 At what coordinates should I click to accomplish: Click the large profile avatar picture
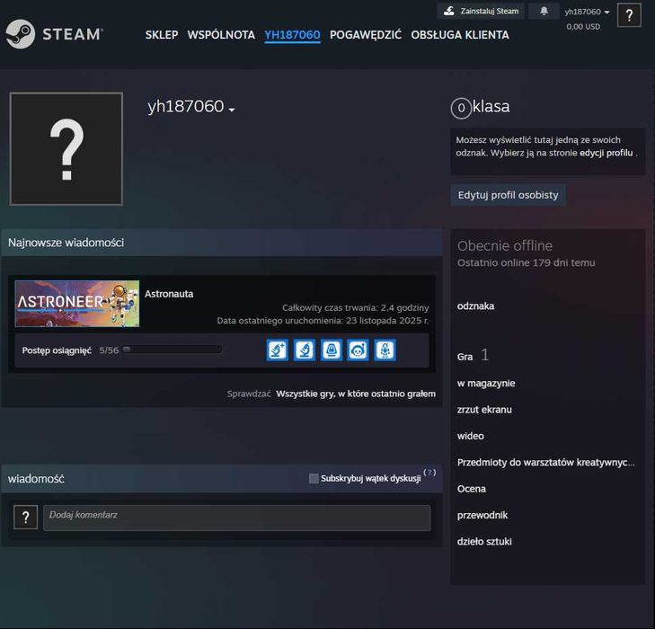(x=66, y=148)
